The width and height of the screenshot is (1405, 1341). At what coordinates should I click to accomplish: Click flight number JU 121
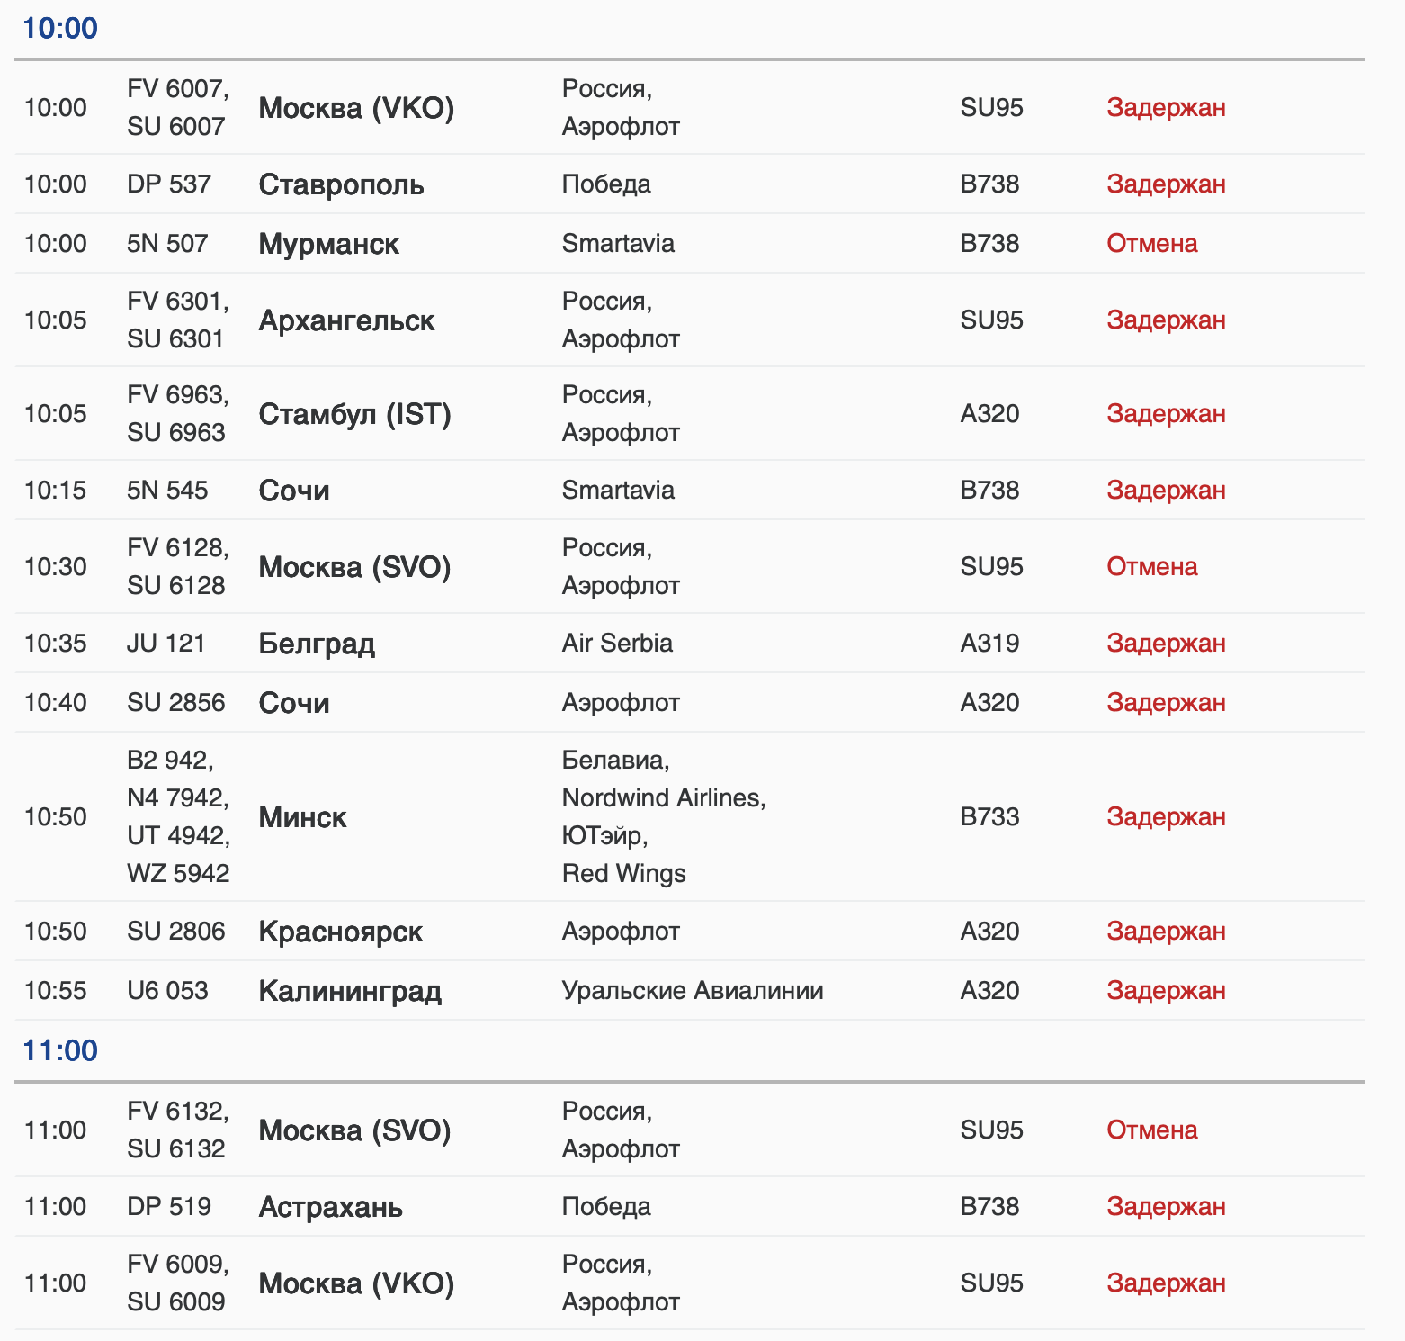(166, 643)
